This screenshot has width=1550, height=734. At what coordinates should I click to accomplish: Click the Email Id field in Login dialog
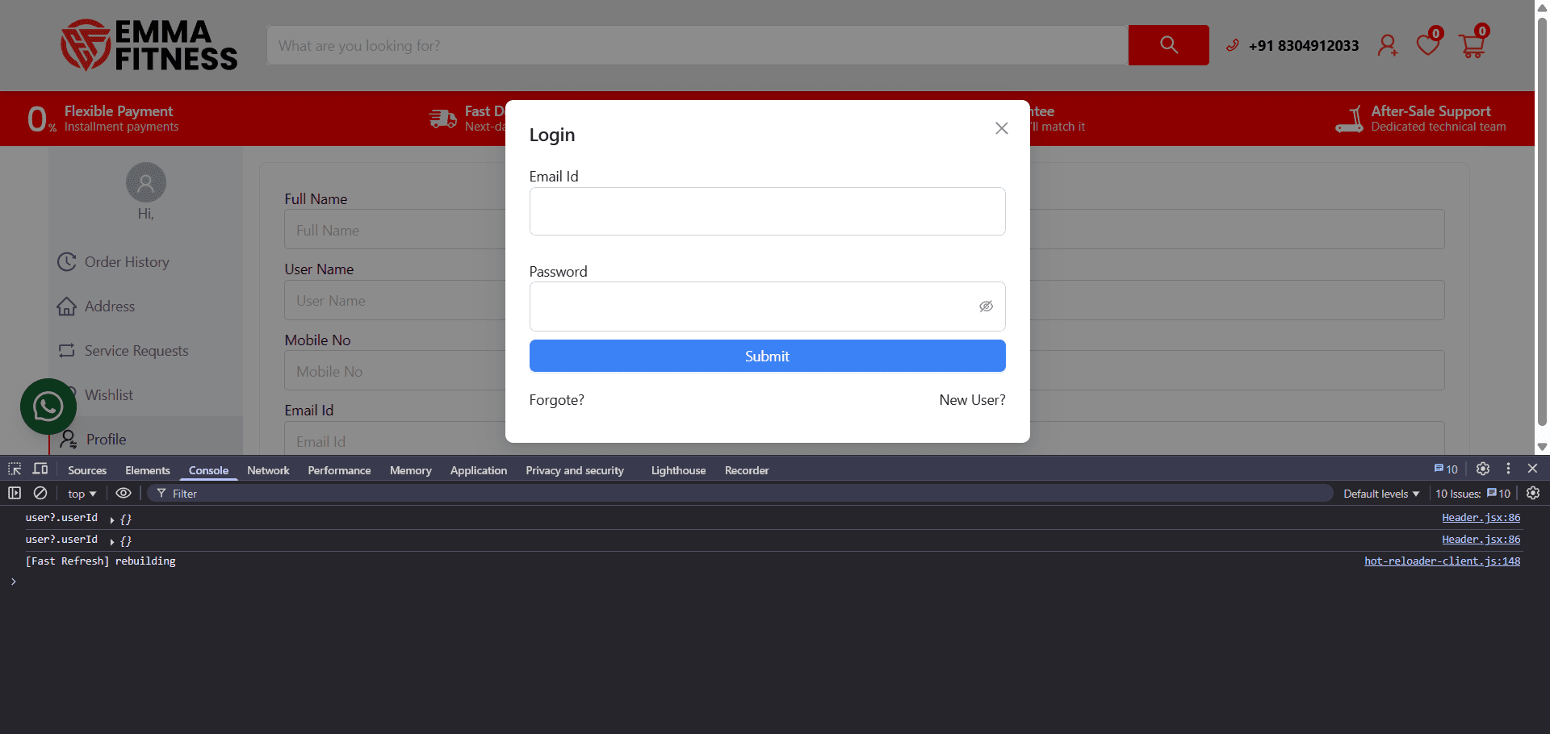pyautogui.click(x=767, y=211)
